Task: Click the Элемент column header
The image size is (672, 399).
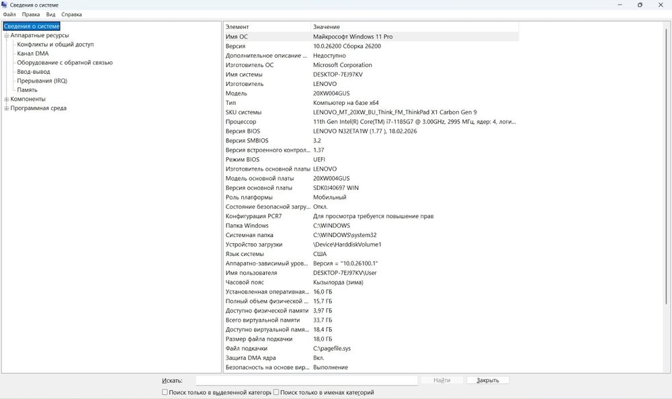Action: click(267, 27)
